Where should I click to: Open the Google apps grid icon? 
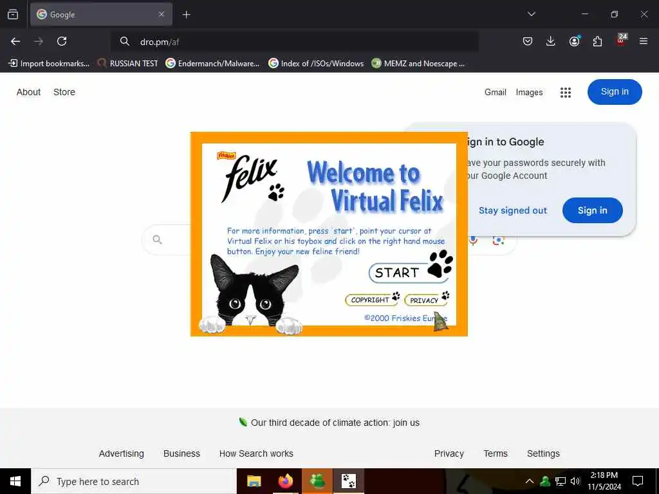tap(566, 93)
